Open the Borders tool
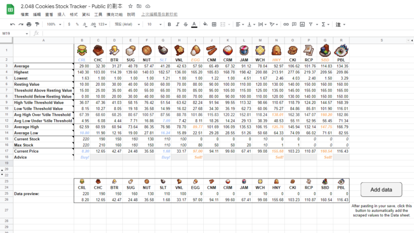The image size is (414, 233). coord(214,24)
